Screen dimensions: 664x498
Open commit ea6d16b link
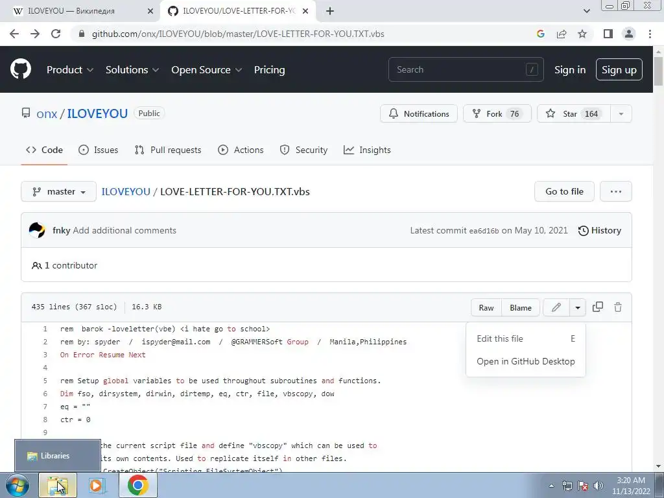point(484,231)
